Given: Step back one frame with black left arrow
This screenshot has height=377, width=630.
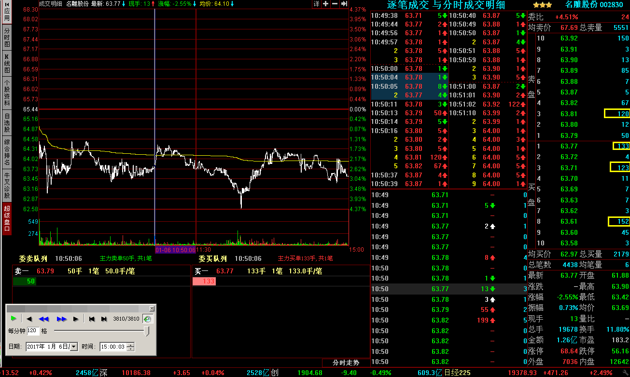Looking at the screenshot, I should (29, 319).
